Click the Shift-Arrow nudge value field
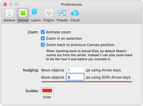Image resolution: width=143 pixels, height=106 pixels. coord(75,77)
